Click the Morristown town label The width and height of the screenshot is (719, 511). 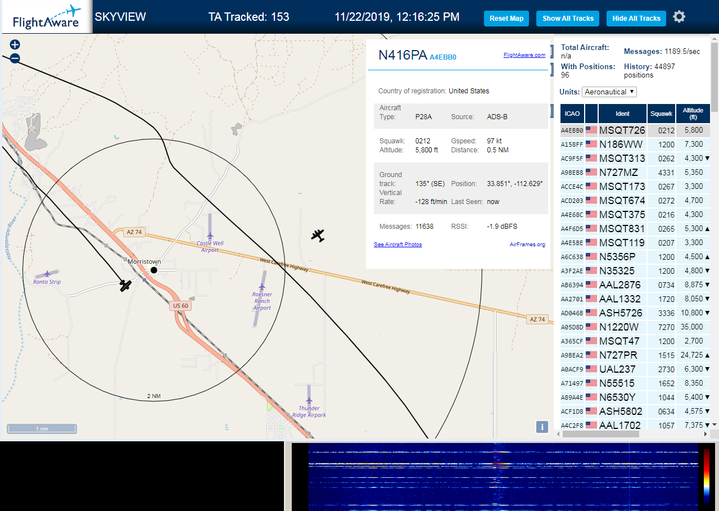click(144, 262)
